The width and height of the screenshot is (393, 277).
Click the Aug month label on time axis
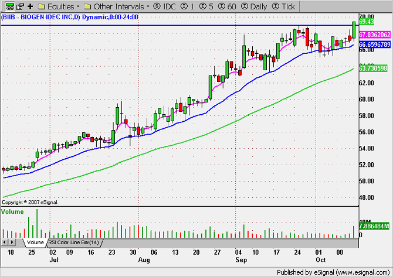(x=144, y=260)
